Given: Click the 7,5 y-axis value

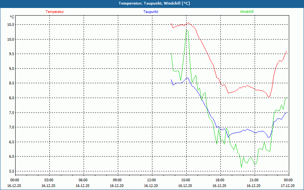Looking at the screenshot, I should (x=11, y=112).
